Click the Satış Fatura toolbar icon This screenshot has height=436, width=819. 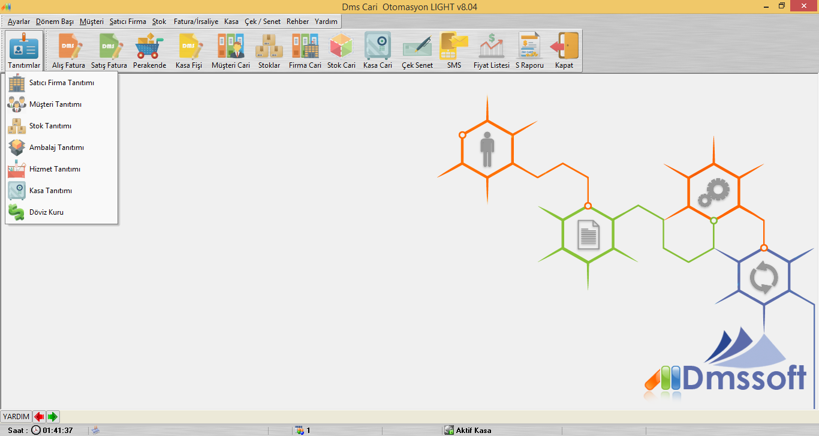tap(109, 47)
